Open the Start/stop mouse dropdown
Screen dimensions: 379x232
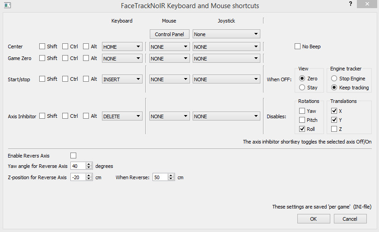[170, 79]
